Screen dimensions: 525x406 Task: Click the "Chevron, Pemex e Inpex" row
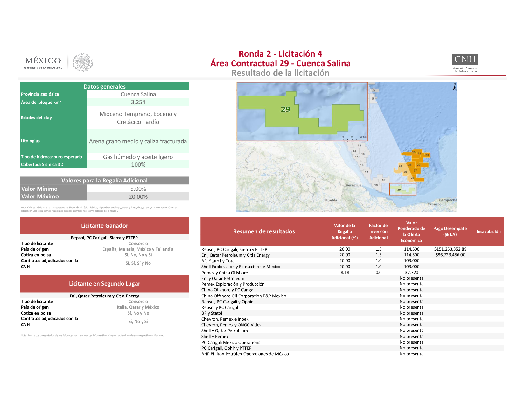tap(352, 319)
